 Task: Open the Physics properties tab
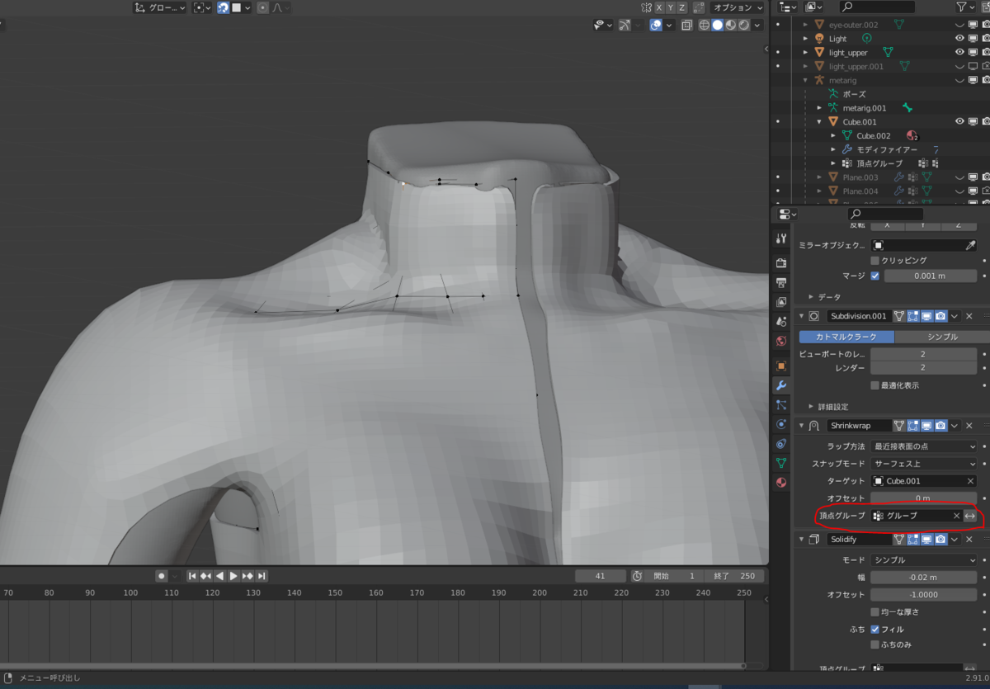coord(781,424)
